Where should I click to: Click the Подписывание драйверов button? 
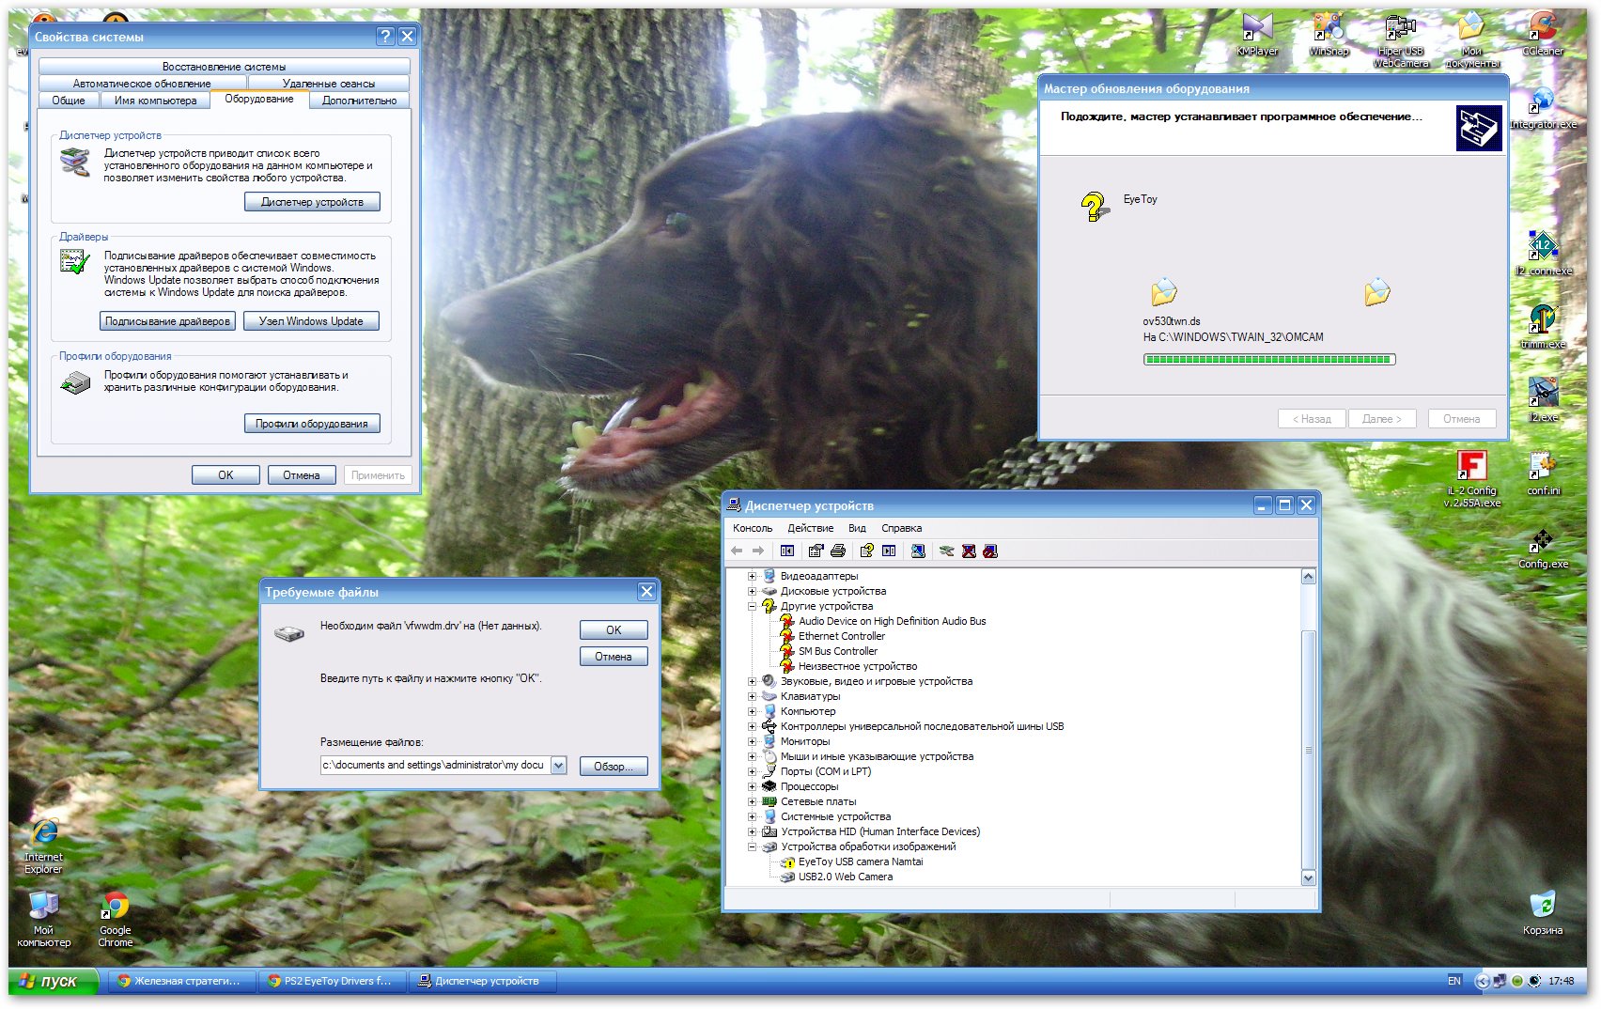pyautogui.click(x=167, y=321)
